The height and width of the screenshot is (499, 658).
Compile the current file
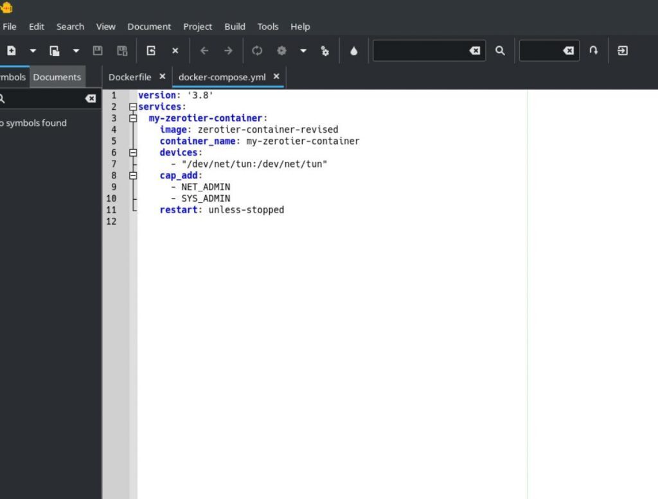256,50
